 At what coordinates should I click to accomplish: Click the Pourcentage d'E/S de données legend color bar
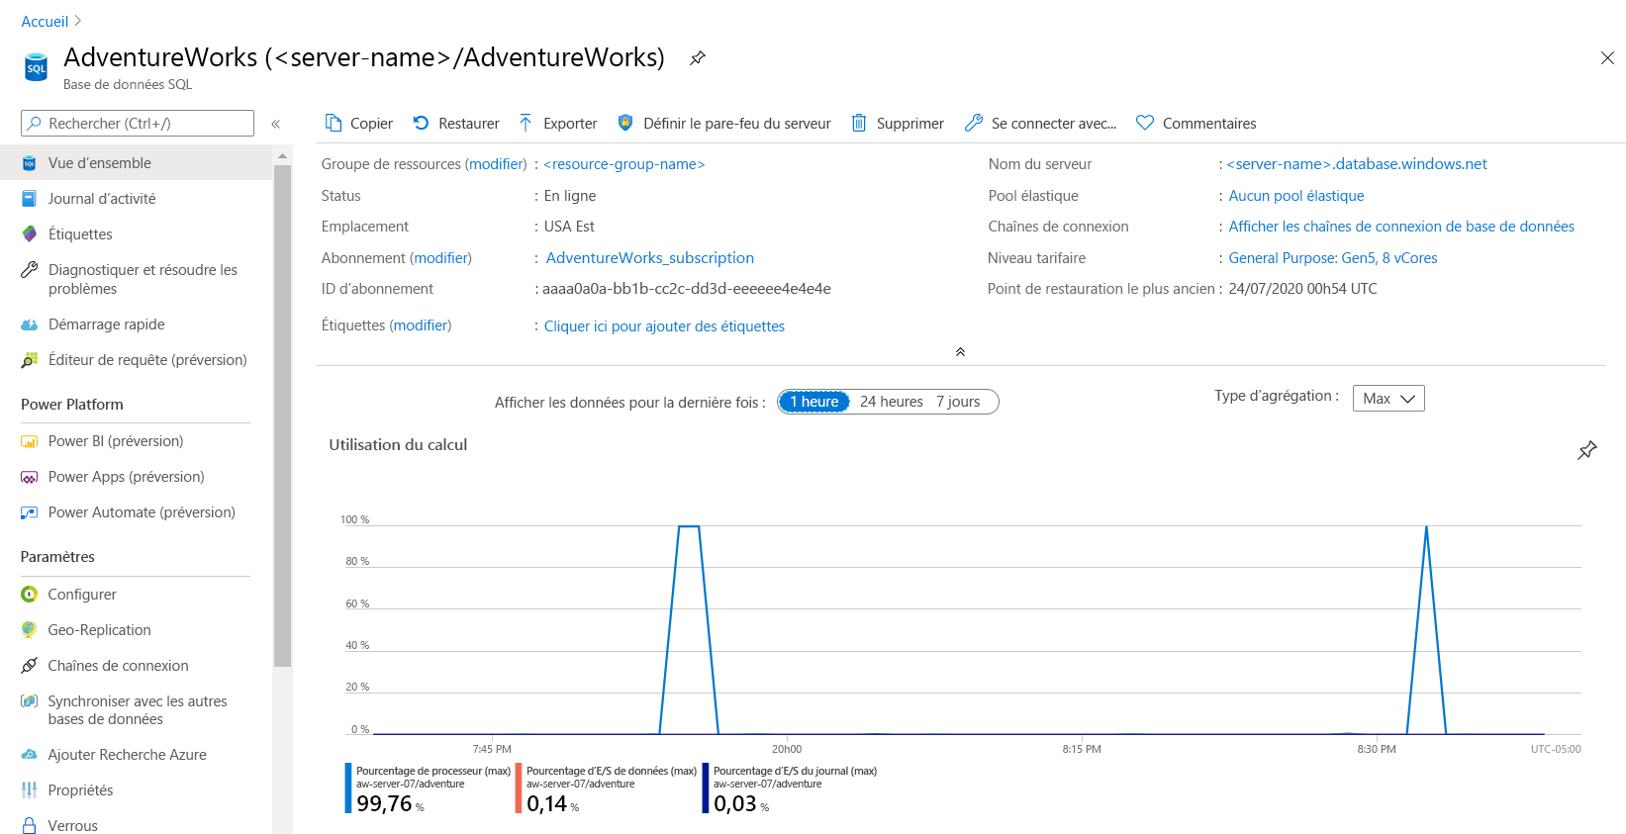[x=519, y=788]
